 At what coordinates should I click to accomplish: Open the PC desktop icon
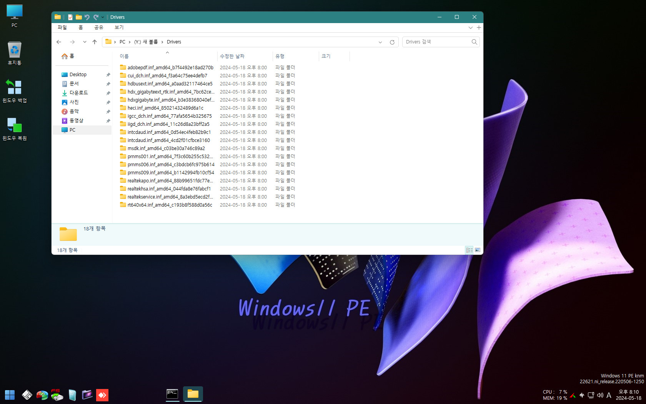(x=15, y=16)
